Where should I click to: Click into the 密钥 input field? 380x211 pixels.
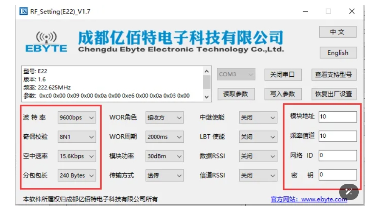click(337, 175)
